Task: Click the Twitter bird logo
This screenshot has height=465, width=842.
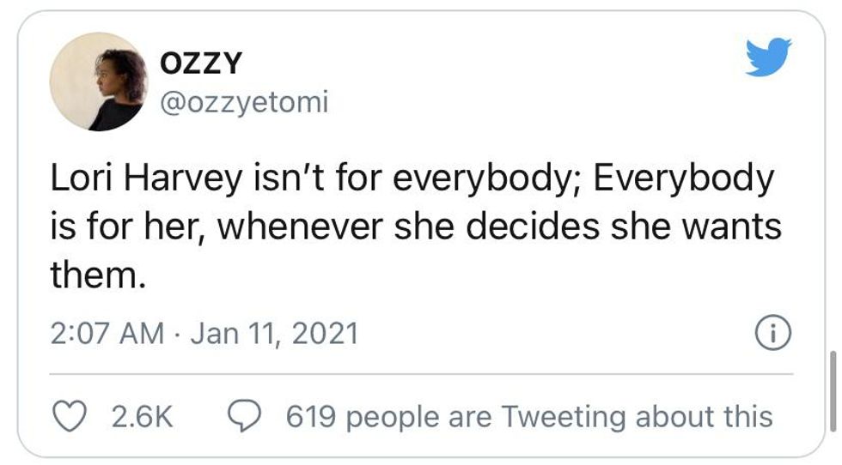Action: [768, 58]
